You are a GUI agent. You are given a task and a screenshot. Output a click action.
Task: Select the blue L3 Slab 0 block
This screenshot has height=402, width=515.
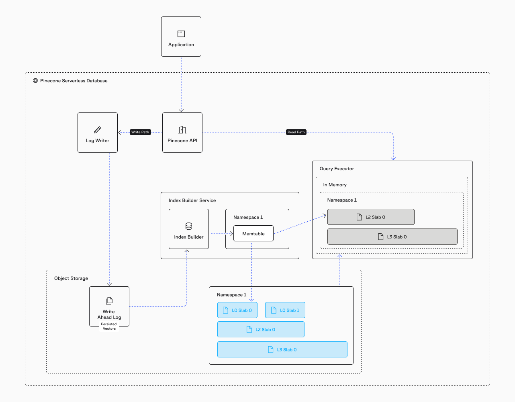tap(282, 349)
